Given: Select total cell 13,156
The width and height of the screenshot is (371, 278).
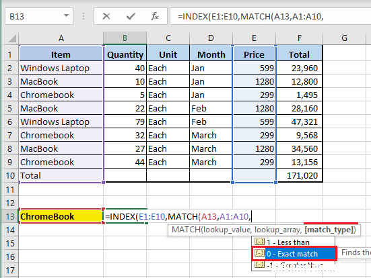Looking at the screenshot, I should [x=299, y=162].
